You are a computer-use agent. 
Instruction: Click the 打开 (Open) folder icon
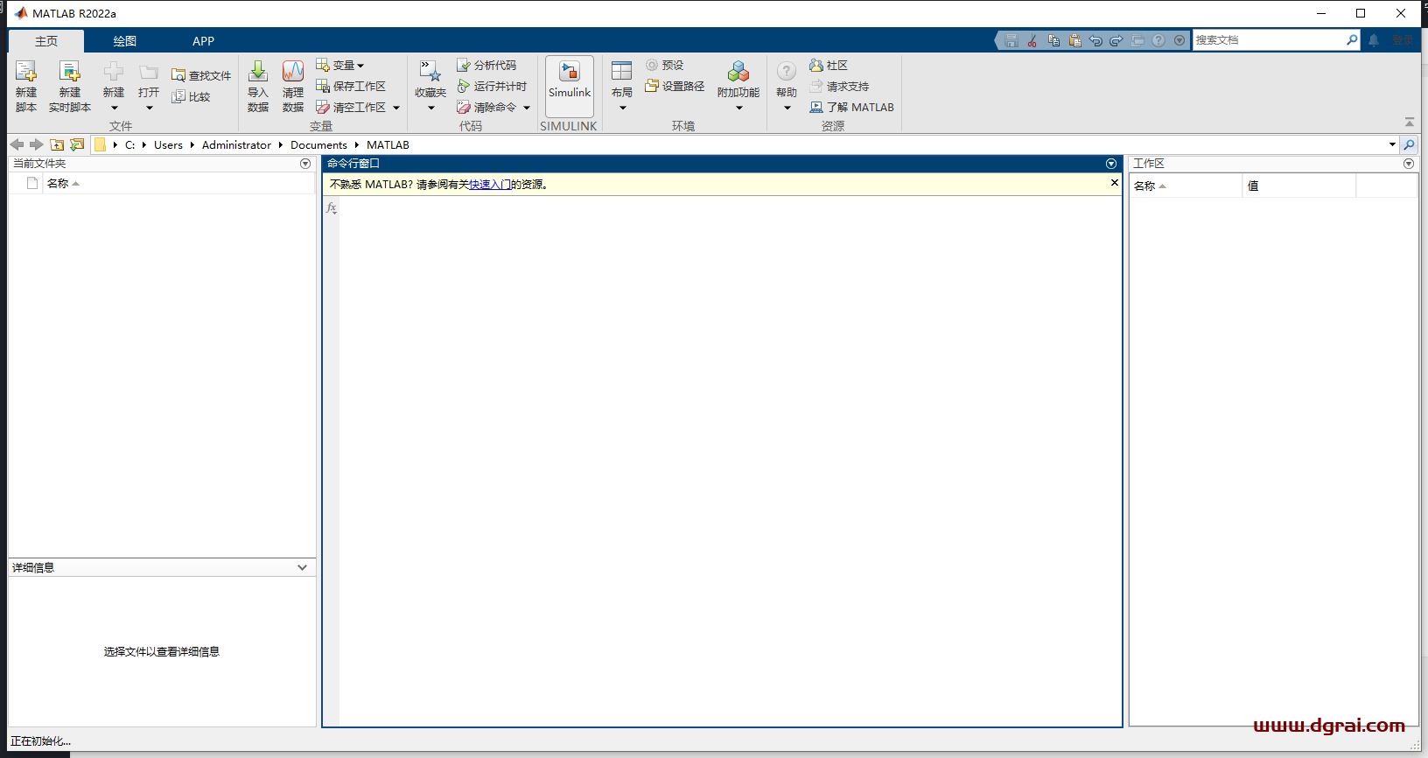click(x=149, y=72)
